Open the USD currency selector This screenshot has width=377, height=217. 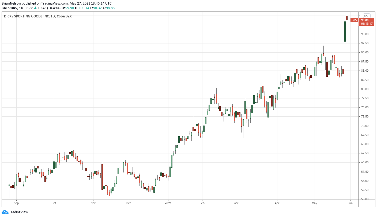click(x=366, y=16)
